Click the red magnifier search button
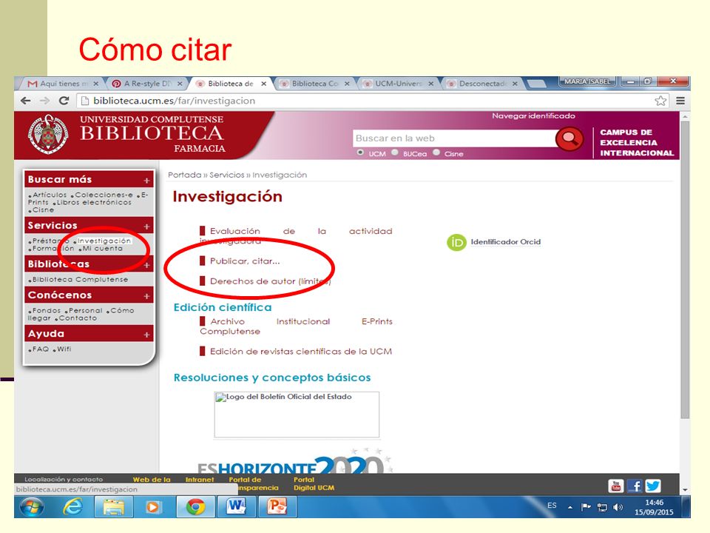710x533 pixels. coord(569,138)
